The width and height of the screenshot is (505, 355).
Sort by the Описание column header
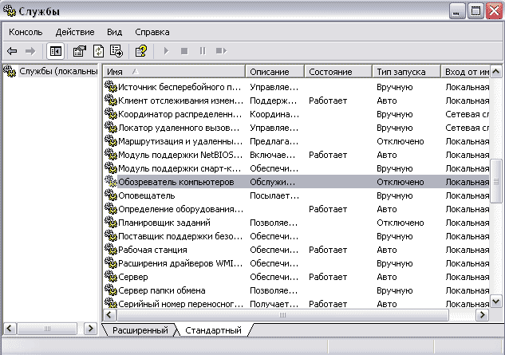tap(274, 72)
